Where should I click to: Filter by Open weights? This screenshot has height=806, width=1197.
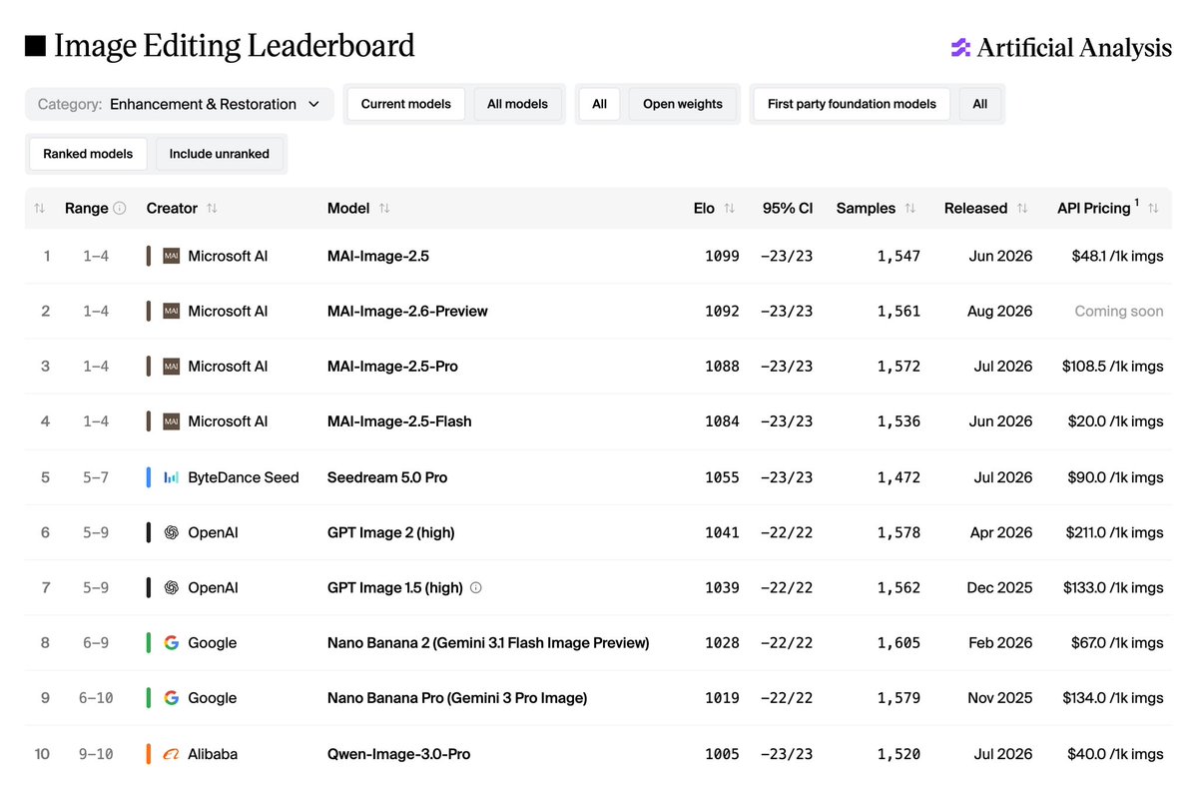[682, 104]
